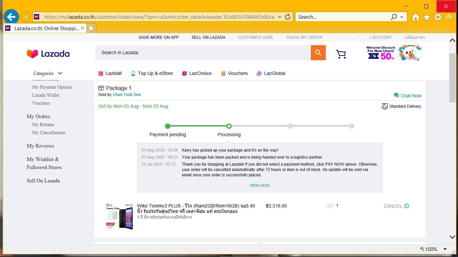The width and height of the screenshot is (458, 257).
Task: Click the Package 1 box icon
Action: (101, 88)
